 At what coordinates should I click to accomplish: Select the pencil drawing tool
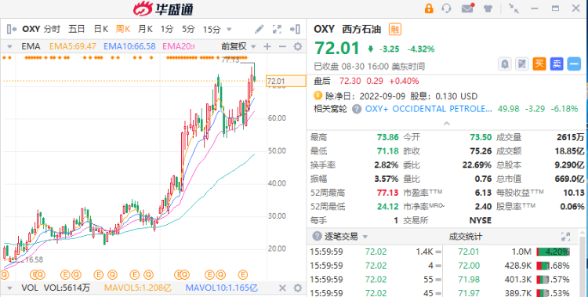(260, 29)
